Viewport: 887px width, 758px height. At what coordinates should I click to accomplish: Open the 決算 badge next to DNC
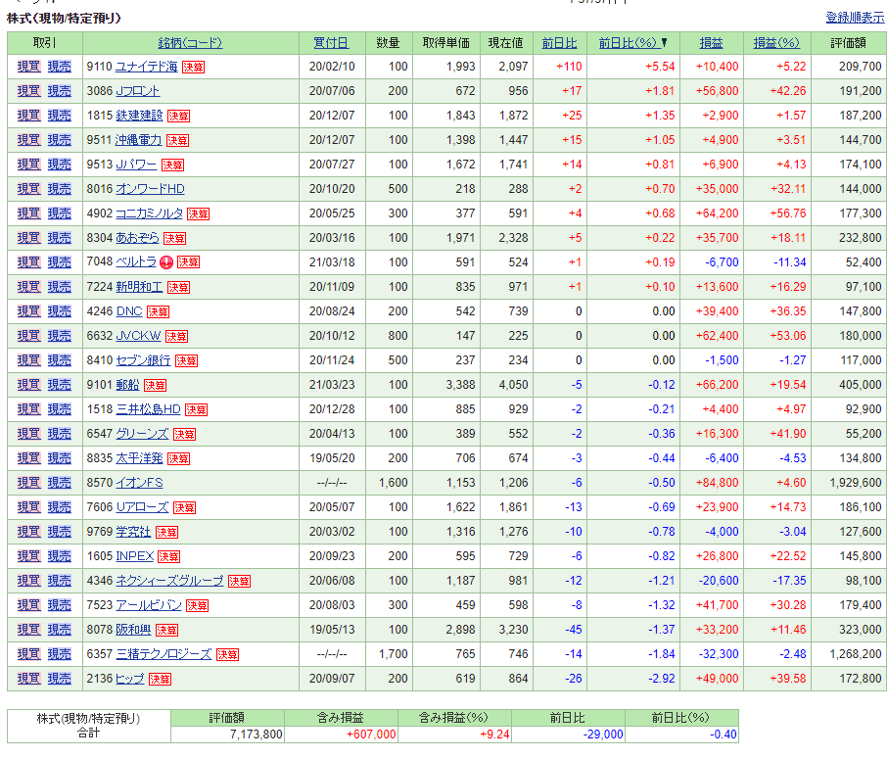[x=158, y=311]
